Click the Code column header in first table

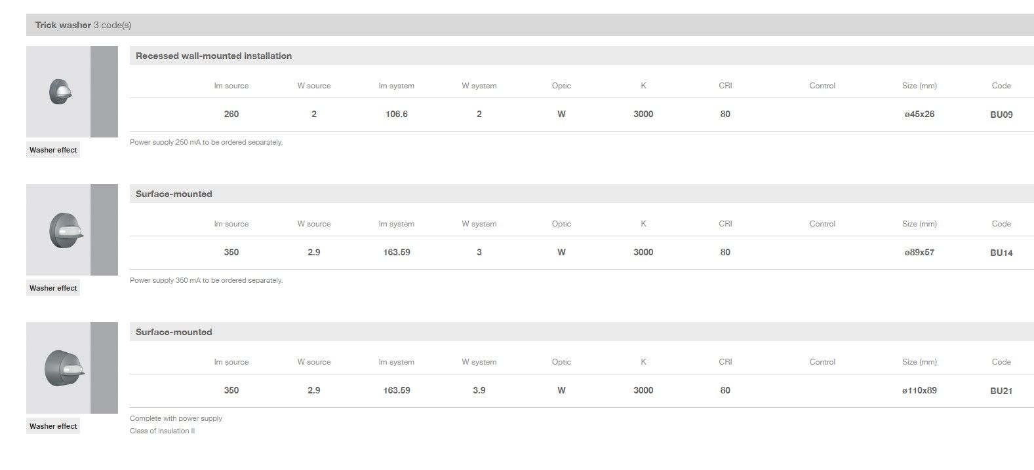1001,86
